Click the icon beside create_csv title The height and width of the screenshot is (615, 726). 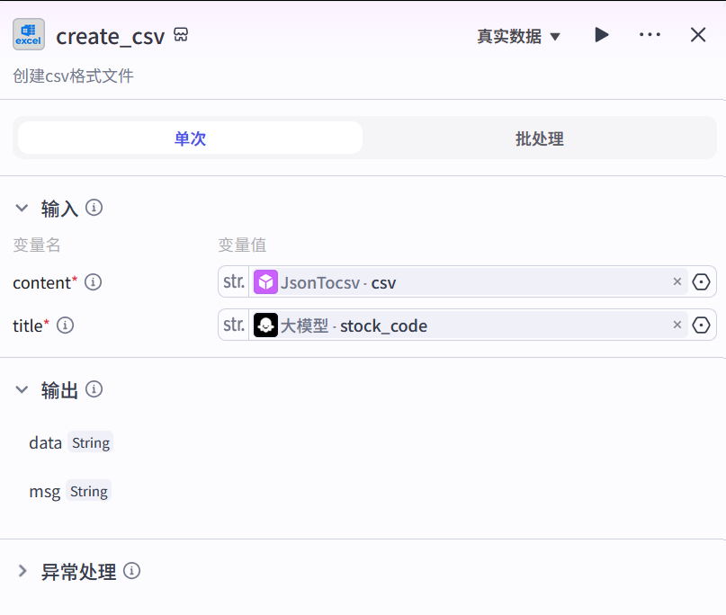(x=181, y=35)
